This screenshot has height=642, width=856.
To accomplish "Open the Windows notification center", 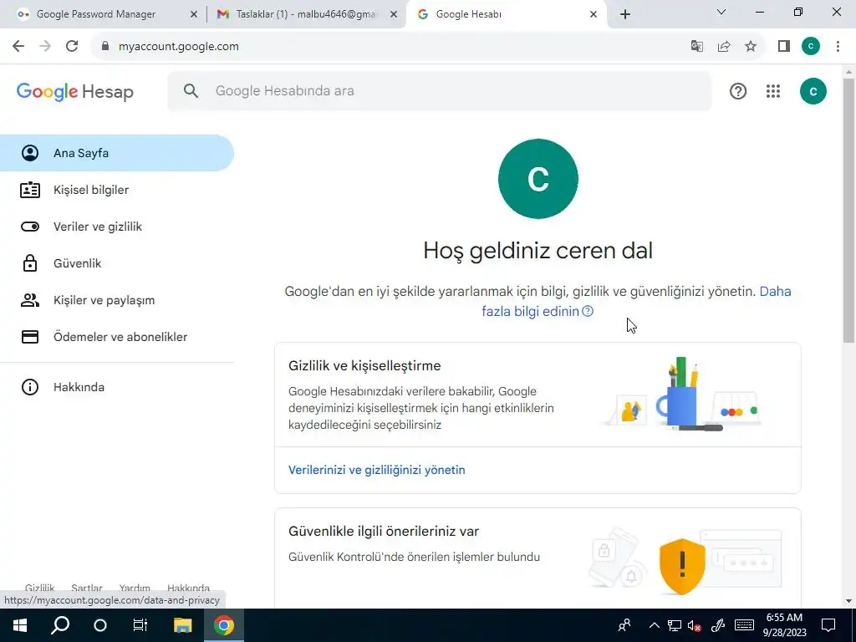I will coord(828,625).
